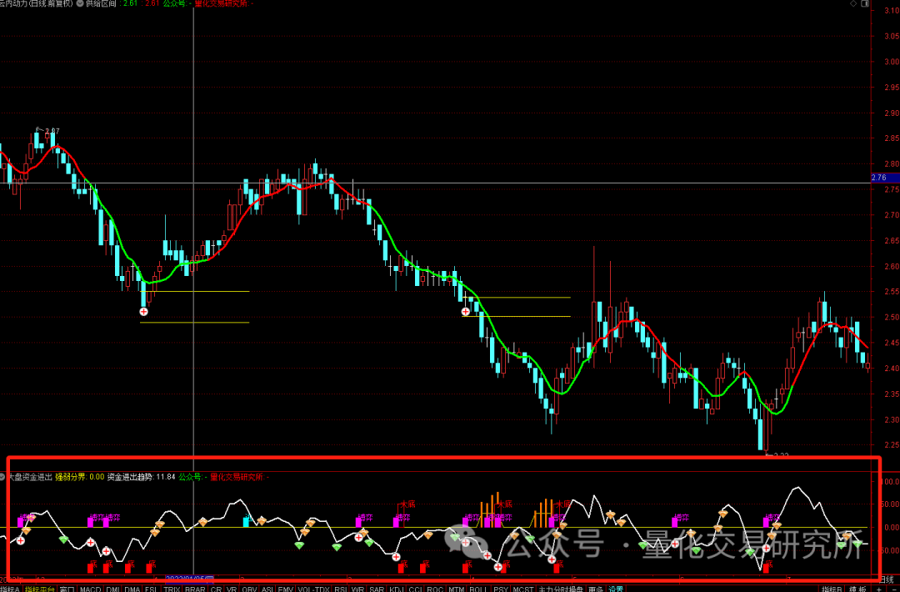This screenshot has width=900, height=592.
Task: Switch indicator to EMV
Action: click(285, 589)
